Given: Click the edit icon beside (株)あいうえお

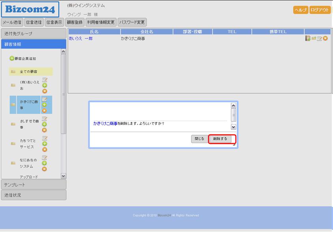Looking at the screenshot, I should (45, 80).
